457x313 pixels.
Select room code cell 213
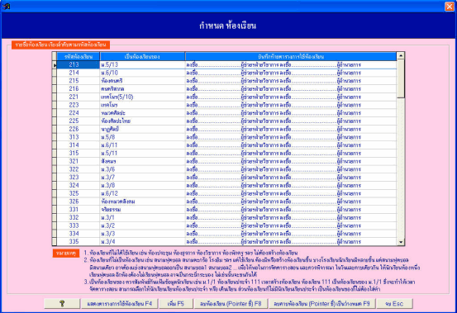[x=79, y=64]
